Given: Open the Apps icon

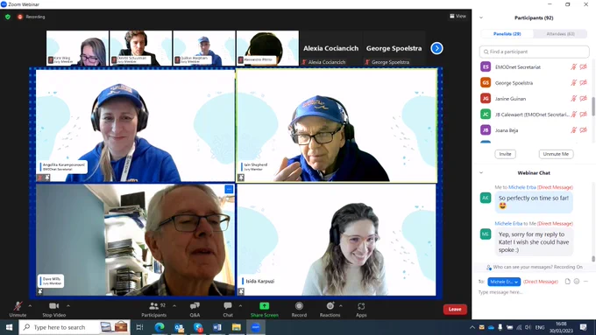Looking at the screenshot, I should click(361, 306).
